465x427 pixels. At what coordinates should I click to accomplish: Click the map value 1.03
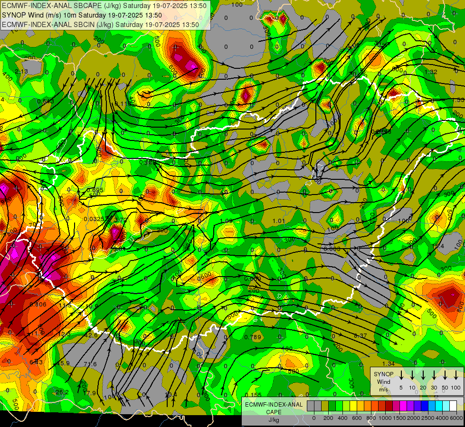(x=226, y=221)
